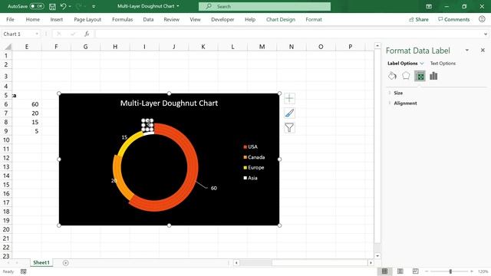The image size is (491, 276).
Task: Expand the formula bar chevron
Action: [x=486, y=34]
